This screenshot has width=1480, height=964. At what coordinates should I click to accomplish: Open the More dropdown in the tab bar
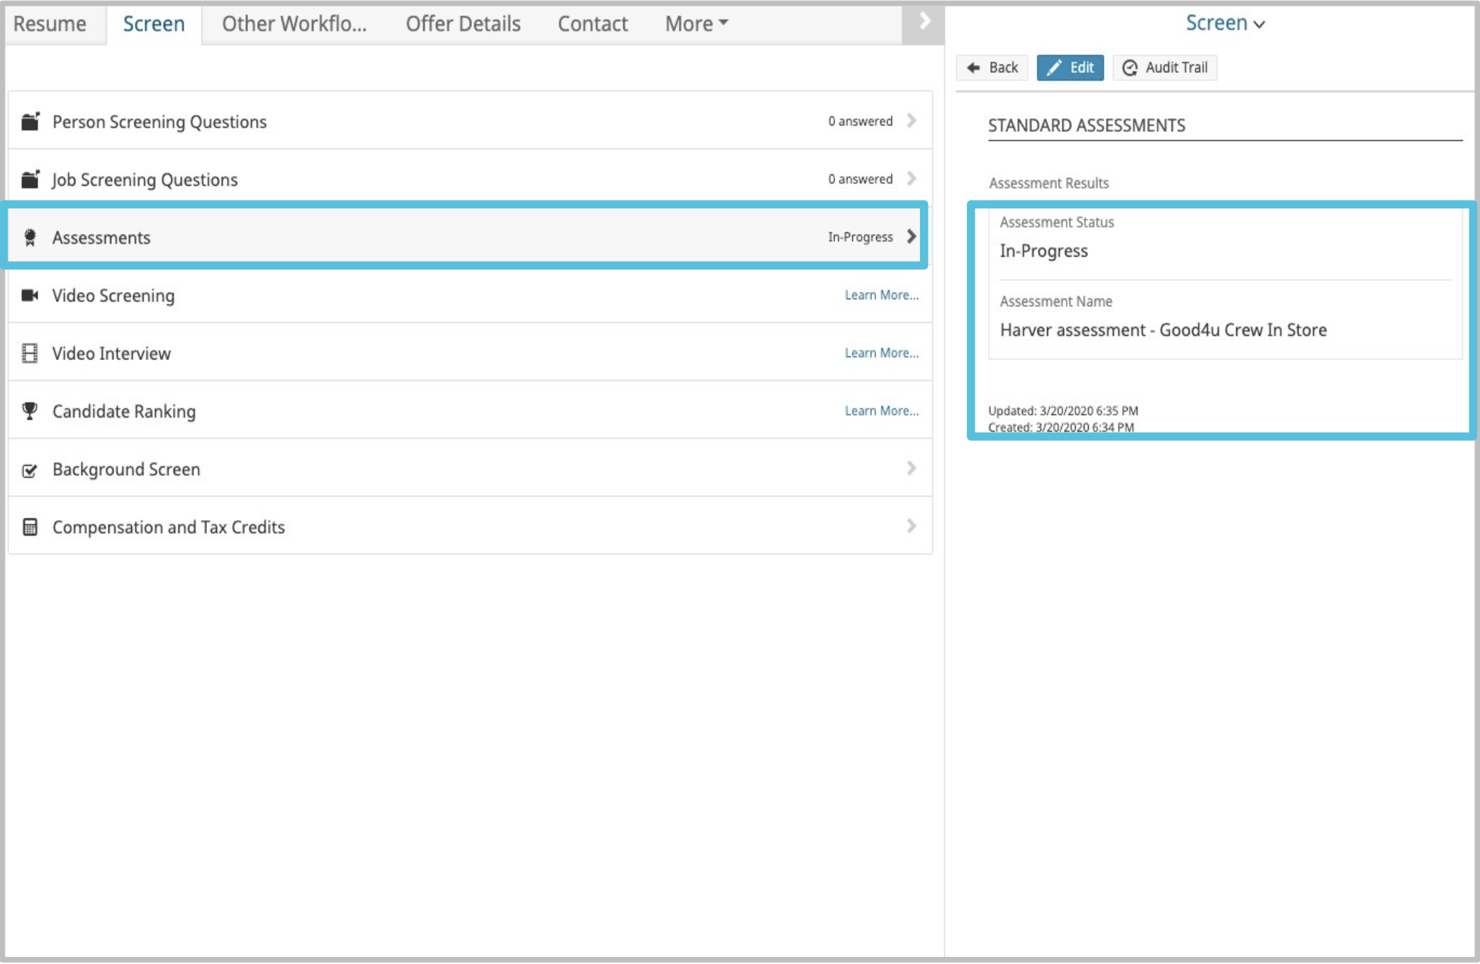tap(695, 23)
